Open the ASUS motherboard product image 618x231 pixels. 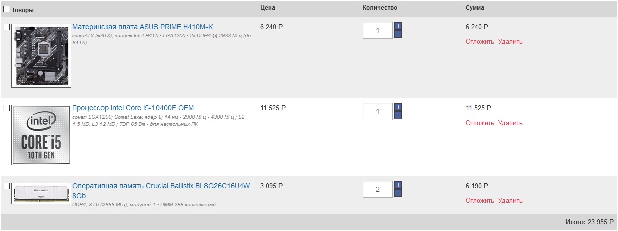41,55
